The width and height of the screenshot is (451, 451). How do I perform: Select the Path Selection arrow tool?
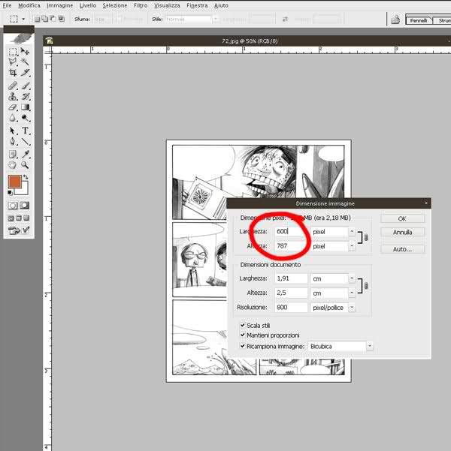[12, 131]
